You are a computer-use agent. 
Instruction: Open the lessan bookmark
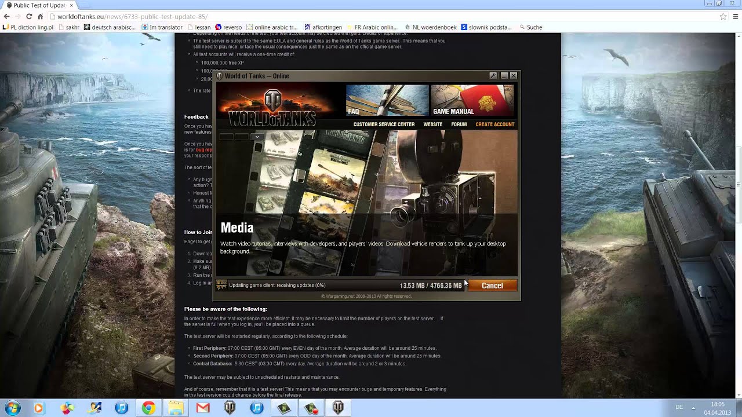(198, 27)
